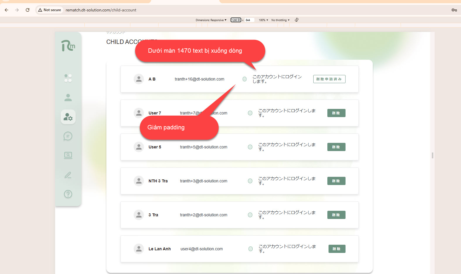Open the chat bubble sidebar icon
The height and width of the screenshot is (274, 461).
pos(68,136)
